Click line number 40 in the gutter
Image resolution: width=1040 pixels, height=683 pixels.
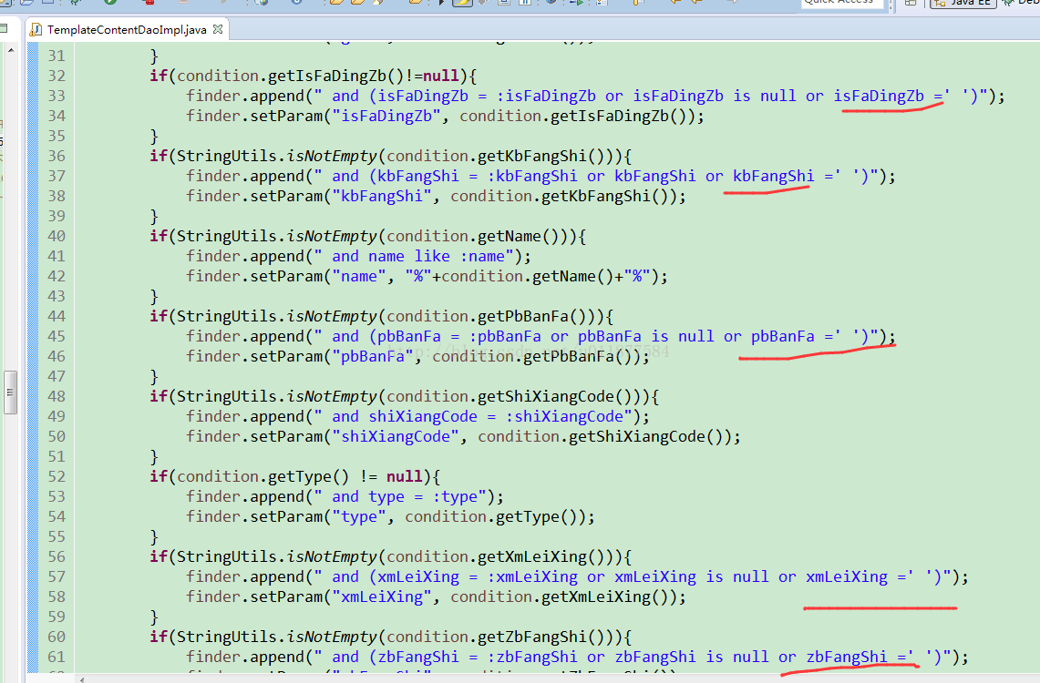point(57,236)
